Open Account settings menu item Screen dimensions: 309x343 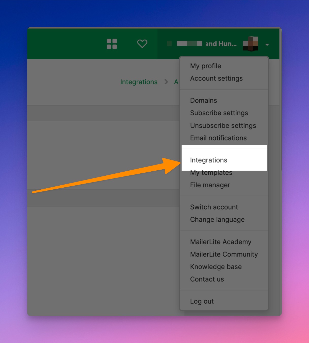pyautogui.click(x=216, y=78)
